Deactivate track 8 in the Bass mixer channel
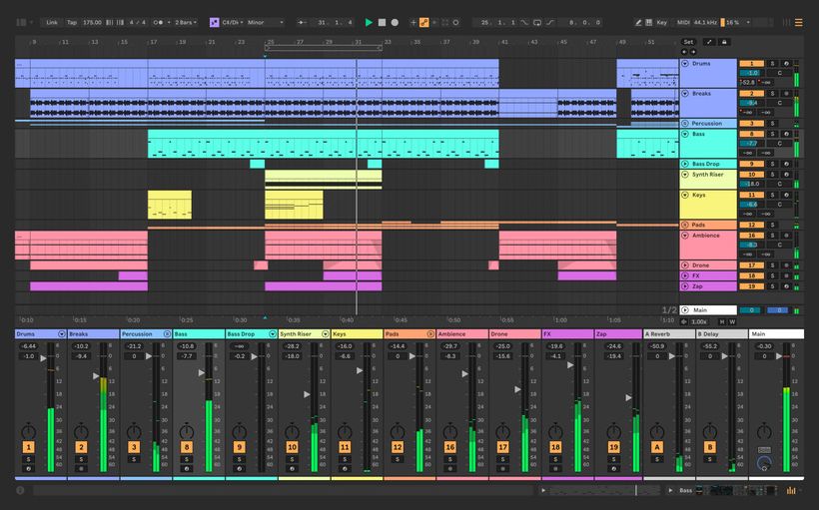The height and width of the screenshot is (510, 819). click(x=187, y=447)
